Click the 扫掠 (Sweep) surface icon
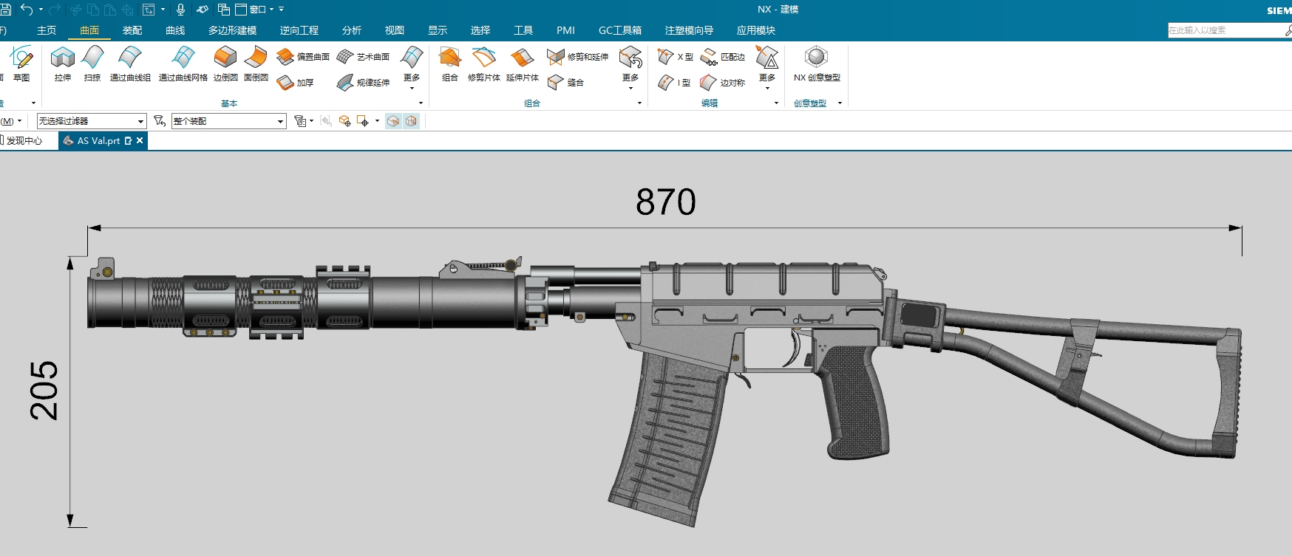1292x556 pixels. (92, 64)
